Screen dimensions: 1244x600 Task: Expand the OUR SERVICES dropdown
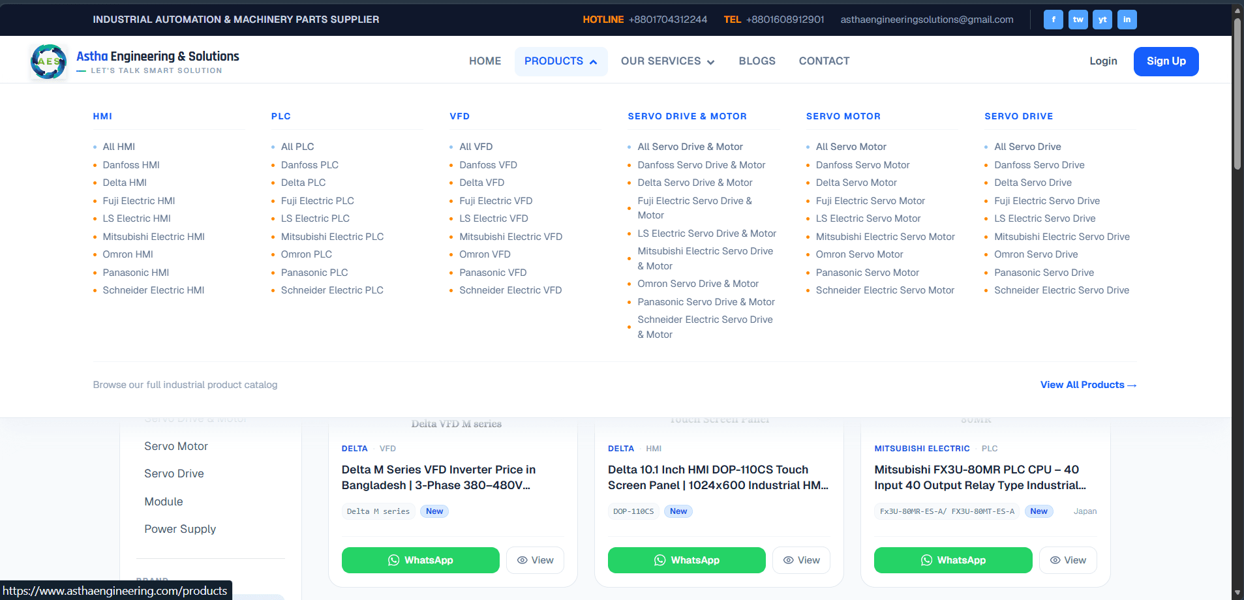tap(667, 61)
